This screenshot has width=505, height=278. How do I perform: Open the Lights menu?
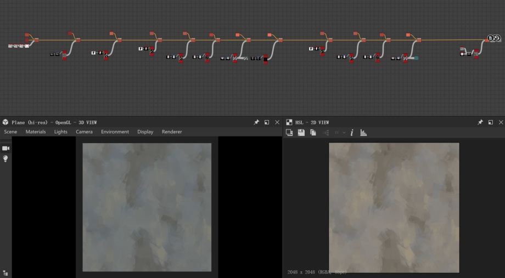tap(61, 132)
